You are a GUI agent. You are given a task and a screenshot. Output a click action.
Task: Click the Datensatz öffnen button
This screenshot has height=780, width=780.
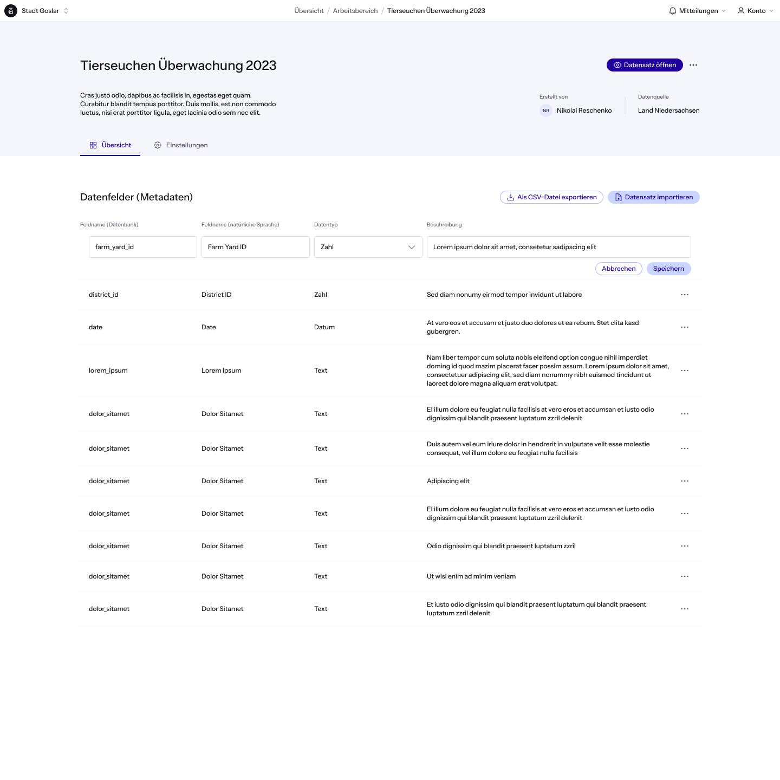point(645,65)
